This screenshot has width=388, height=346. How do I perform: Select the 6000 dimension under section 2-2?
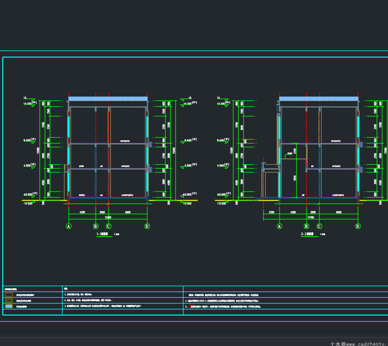[339, 212]
